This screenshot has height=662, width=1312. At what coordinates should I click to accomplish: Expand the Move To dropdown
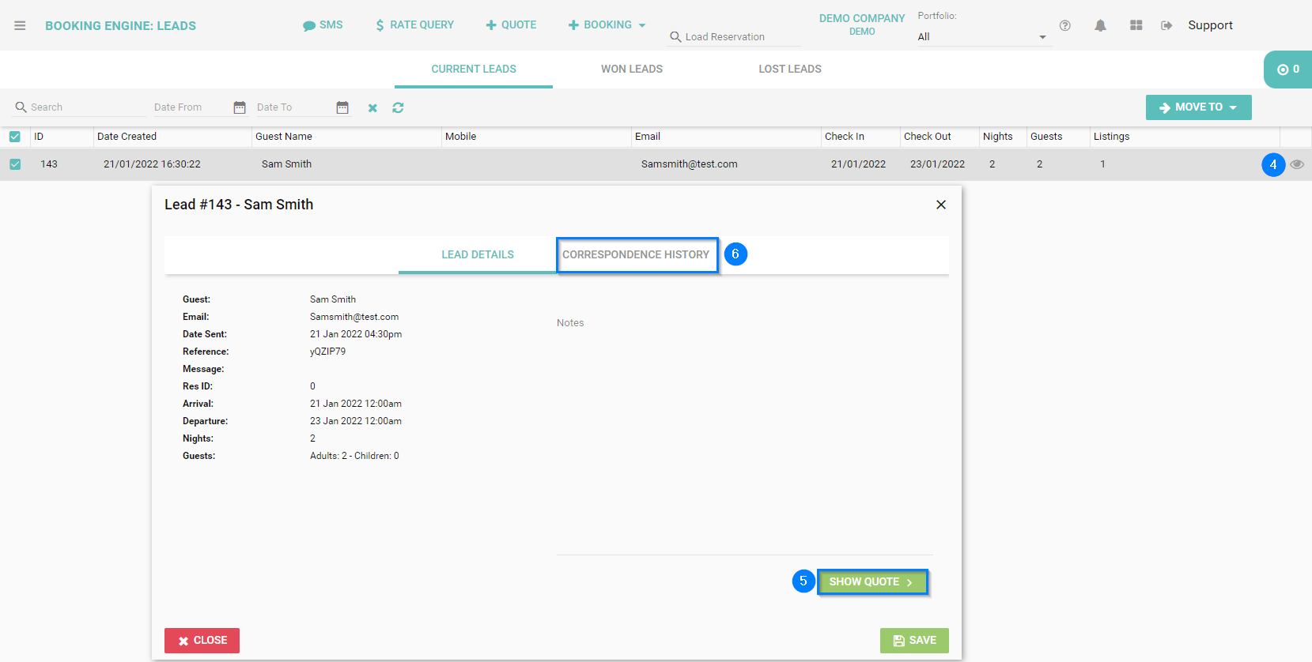[1198, 107]
